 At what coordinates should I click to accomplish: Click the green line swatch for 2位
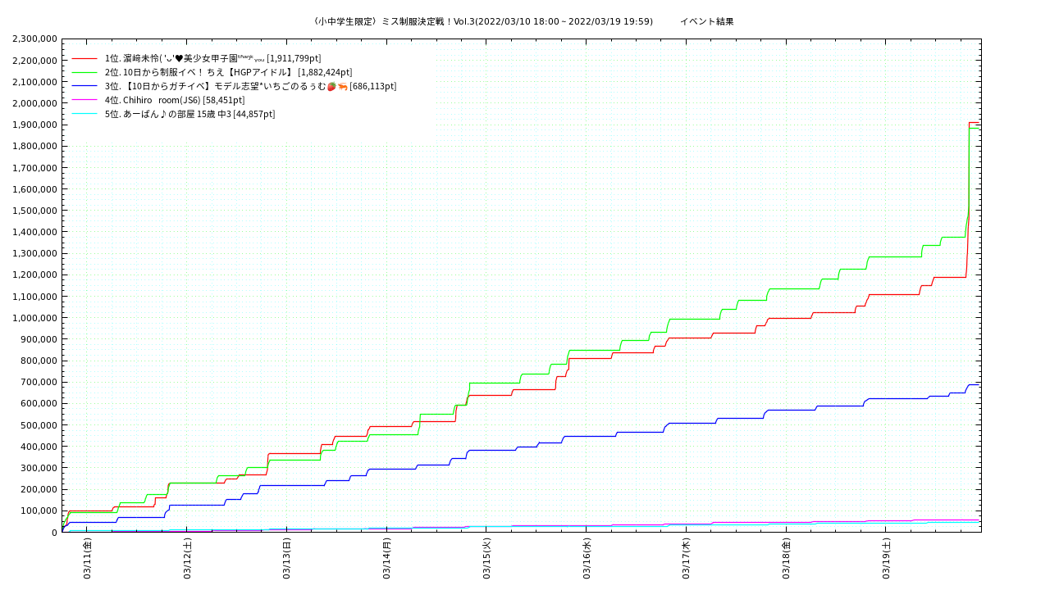tap(84, 72)
